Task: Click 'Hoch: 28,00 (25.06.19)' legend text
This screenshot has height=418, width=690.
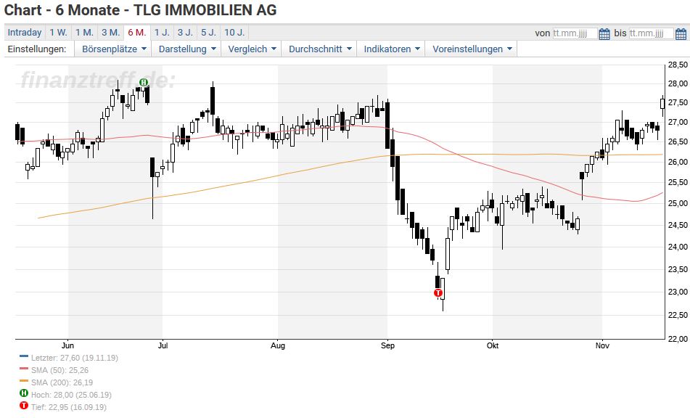Action: (x=71, y=395)
